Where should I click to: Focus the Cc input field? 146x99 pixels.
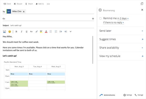48,18
